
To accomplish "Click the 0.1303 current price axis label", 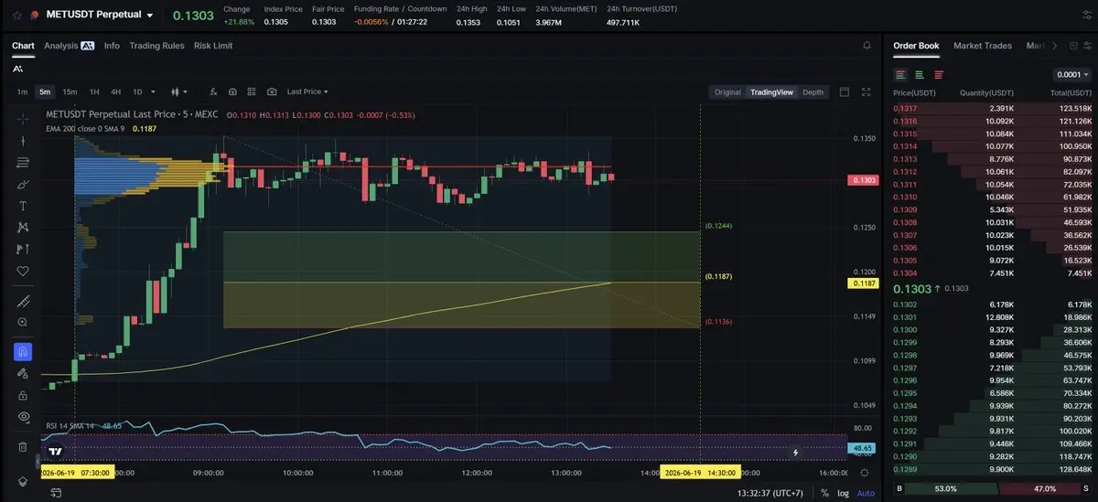I will (864, 181).
